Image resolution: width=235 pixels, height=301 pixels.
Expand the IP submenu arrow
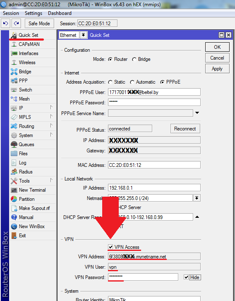point(51,107)
